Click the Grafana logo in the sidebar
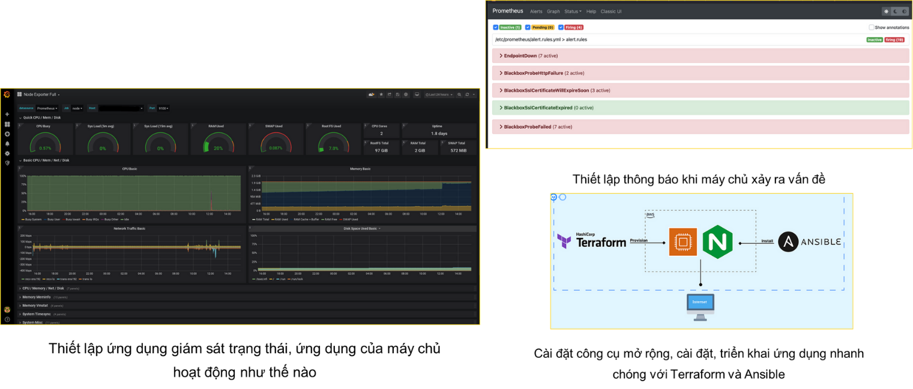Image resolution: width=913 pixels, height=389 pixels. coord(7,95)
